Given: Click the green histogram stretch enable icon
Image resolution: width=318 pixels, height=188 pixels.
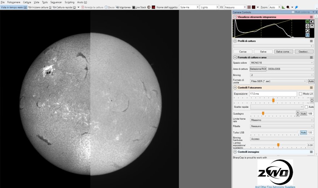Looking at the screenshot, I should coord(308,22).
